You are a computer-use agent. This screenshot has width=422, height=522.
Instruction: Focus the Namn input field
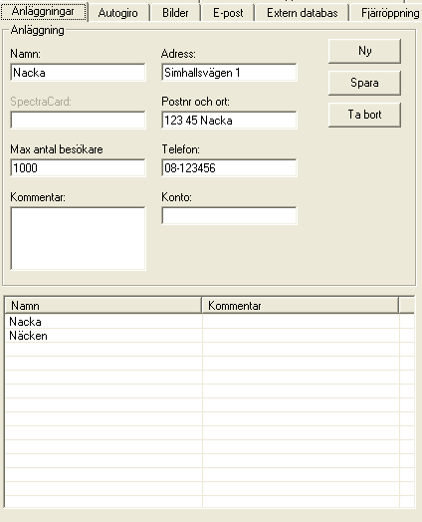[78, 73]
